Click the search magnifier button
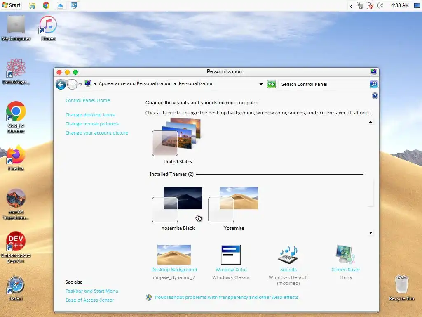The width and height of the screenshot is (422, 317). 374,84
